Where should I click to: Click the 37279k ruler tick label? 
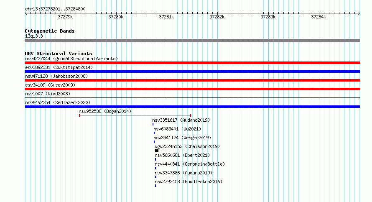pos(65,17)
